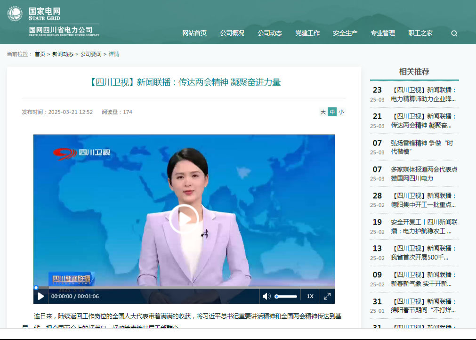The height and width of the screenshot is (340, 476).
Task: Set font size to large (大)
Action: [323, 112]
